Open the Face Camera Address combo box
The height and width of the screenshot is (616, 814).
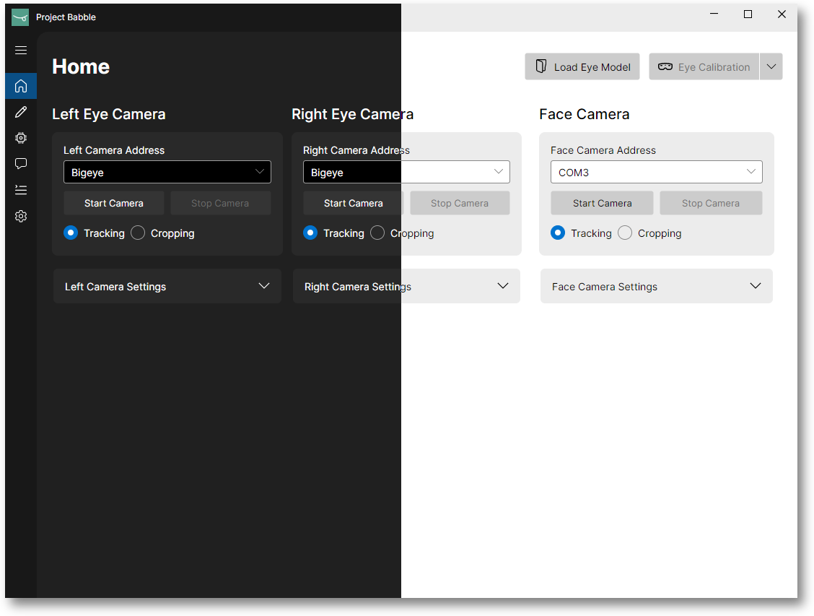(656, 172)
